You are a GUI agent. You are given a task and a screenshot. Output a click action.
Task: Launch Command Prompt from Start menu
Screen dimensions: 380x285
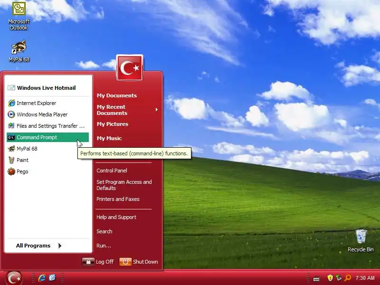[x=47, y=137]
